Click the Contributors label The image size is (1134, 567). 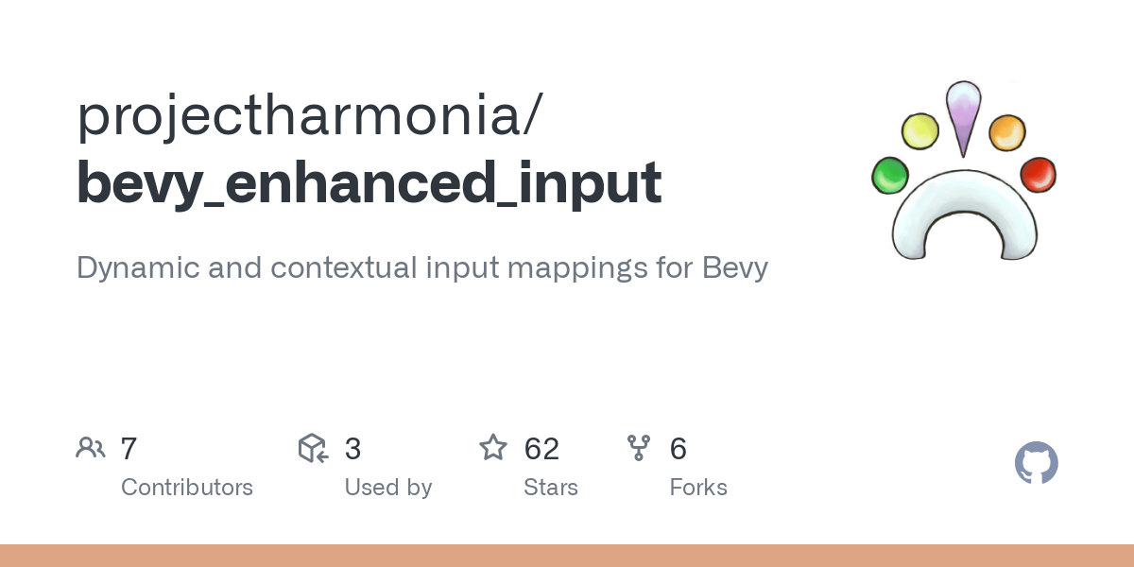[x=187, y=488]
